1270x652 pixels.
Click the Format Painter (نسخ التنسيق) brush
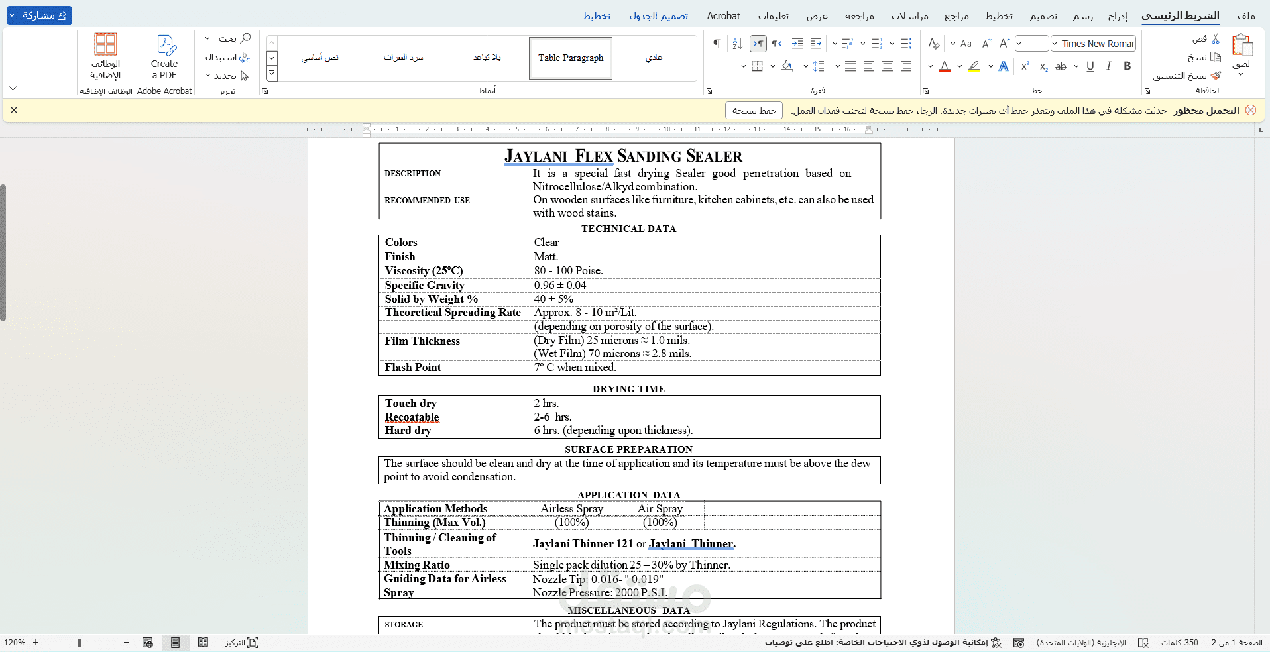[x=1216, y=76]
